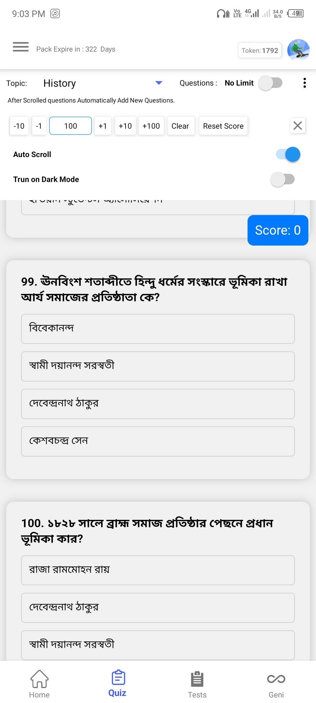Disable the Auto Scroll switch
Viewport: 316px width, 703px height.
coord(288,154)
